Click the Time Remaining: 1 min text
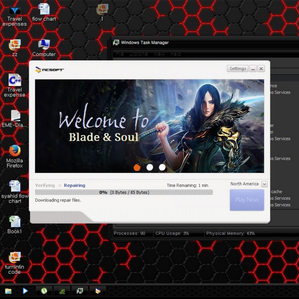 [187, 185]
